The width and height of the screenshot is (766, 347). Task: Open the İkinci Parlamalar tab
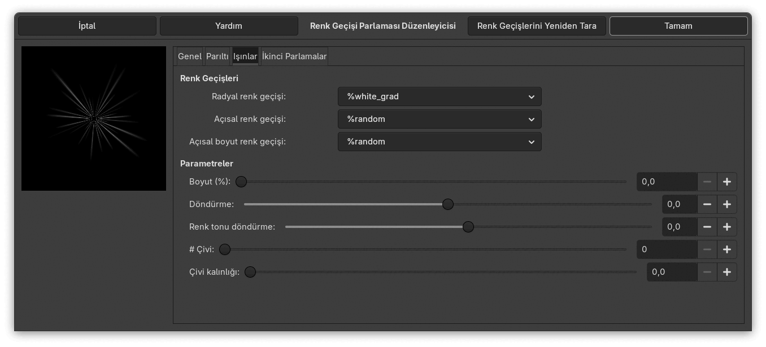(294, 56)
